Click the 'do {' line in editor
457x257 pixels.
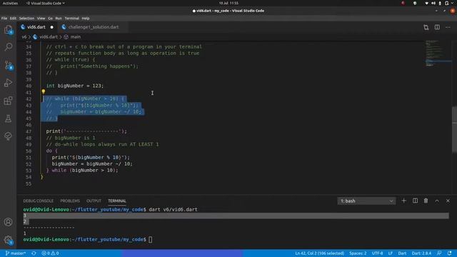click(52, 151)
